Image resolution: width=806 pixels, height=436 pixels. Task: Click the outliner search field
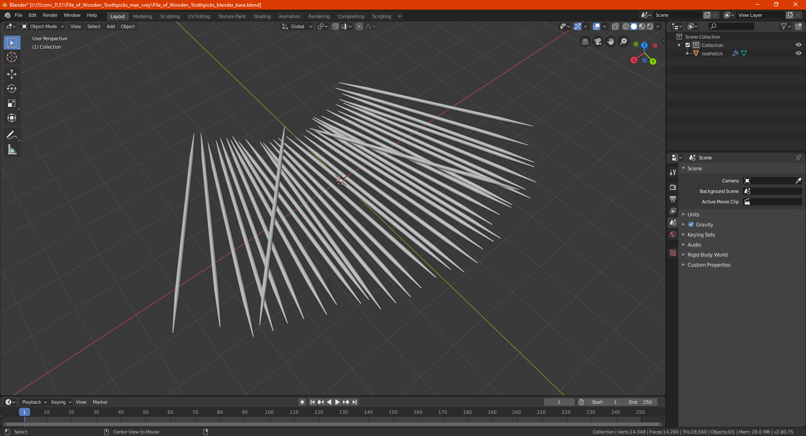[x=731, y=26]
